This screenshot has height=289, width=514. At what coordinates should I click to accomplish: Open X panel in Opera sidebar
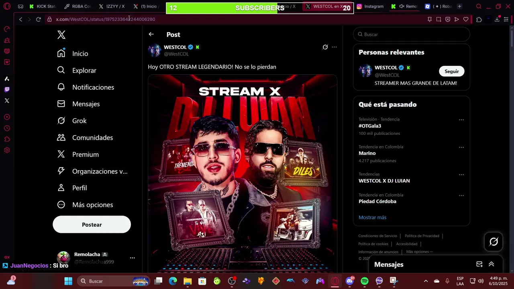7,101
